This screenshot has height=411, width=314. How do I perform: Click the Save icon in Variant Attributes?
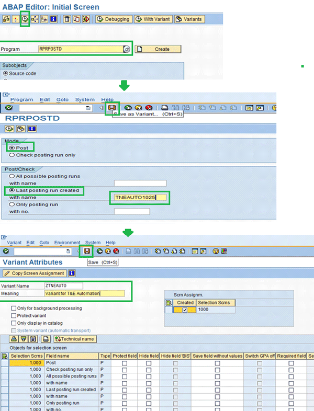point(86,252)
